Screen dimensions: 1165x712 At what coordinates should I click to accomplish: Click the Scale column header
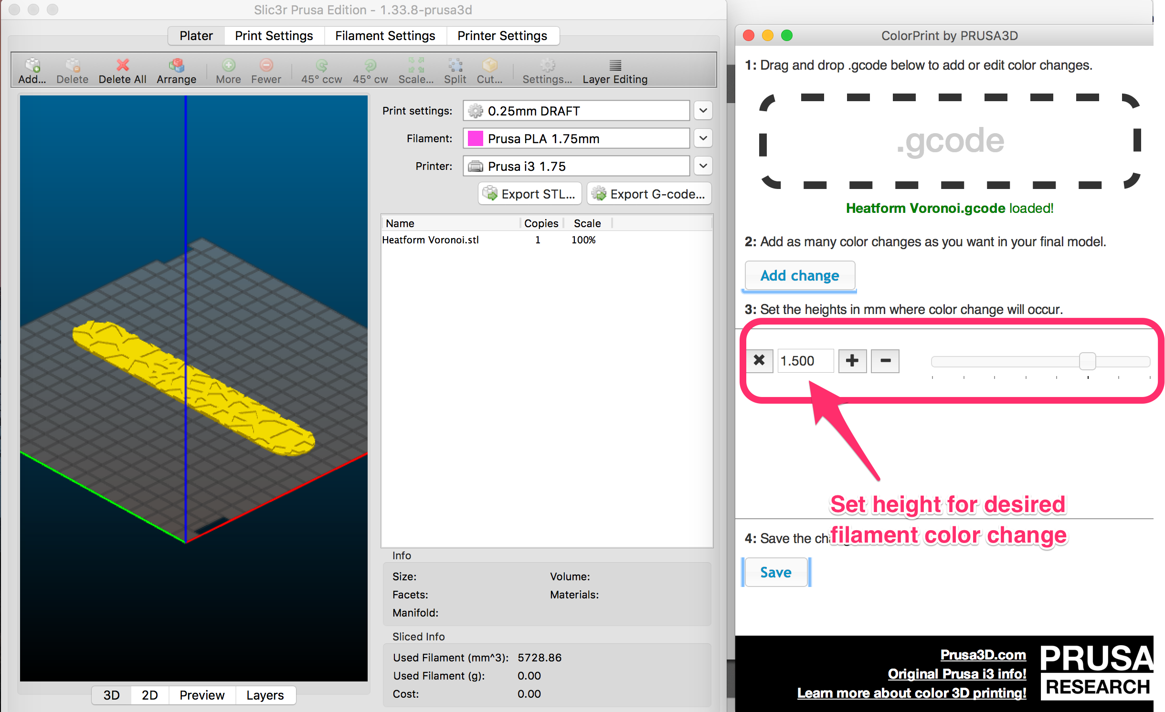tap(587, 223)
